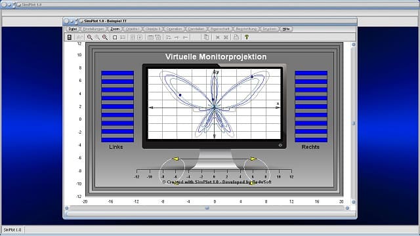Image resolution: width=420 pixels, height=236 pixels.
Task: Click the green help icon in toolbar
Action: tap(247, 37)
